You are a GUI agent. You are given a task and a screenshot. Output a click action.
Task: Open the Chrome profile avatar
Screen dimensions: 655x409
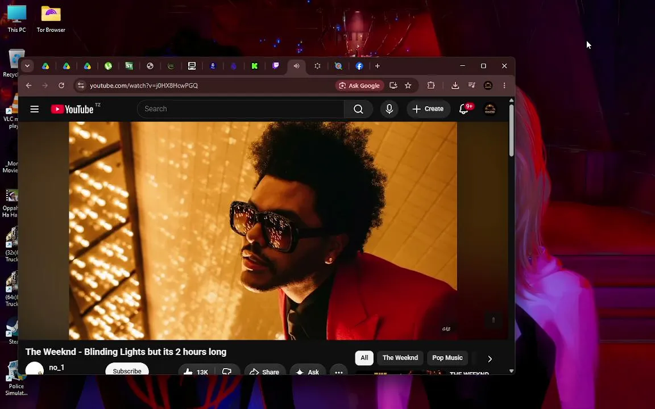[x=488, y=86]
